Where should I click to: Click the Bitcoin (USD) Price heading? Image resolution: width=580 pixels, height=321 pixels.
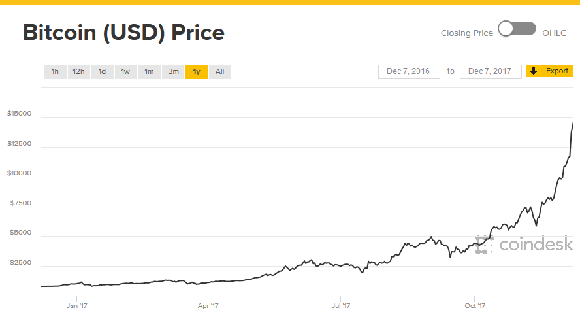tap(123, 33)
